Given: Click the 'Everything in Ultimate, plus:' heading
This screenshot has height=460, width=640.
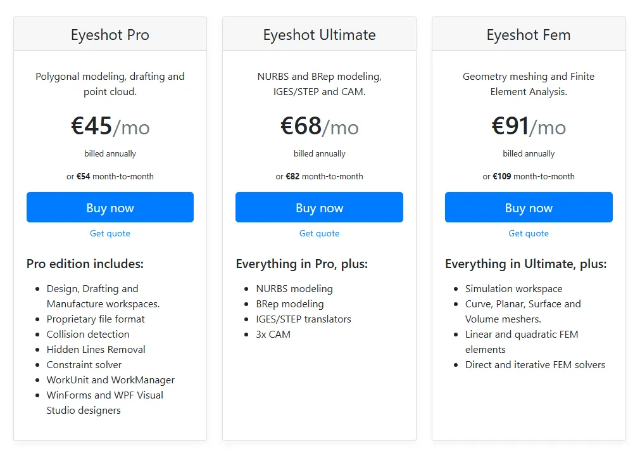Looking at the screenshot, I should tap(526, 264).
